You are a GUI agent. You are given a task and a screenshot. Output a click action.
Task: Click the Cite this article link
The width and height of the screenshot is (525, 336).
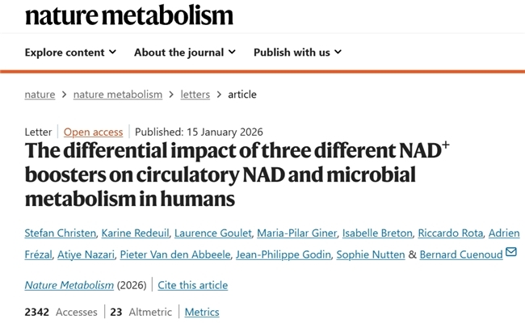tap(193, 285)
